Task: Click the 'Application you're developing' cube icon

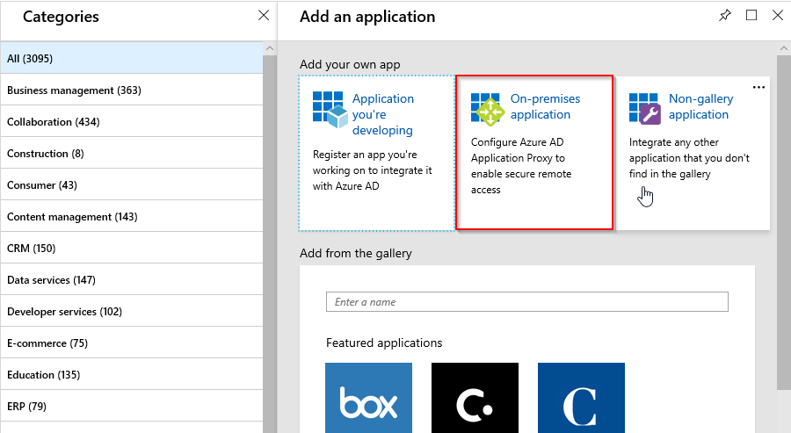Action: (x=329, y=109)
